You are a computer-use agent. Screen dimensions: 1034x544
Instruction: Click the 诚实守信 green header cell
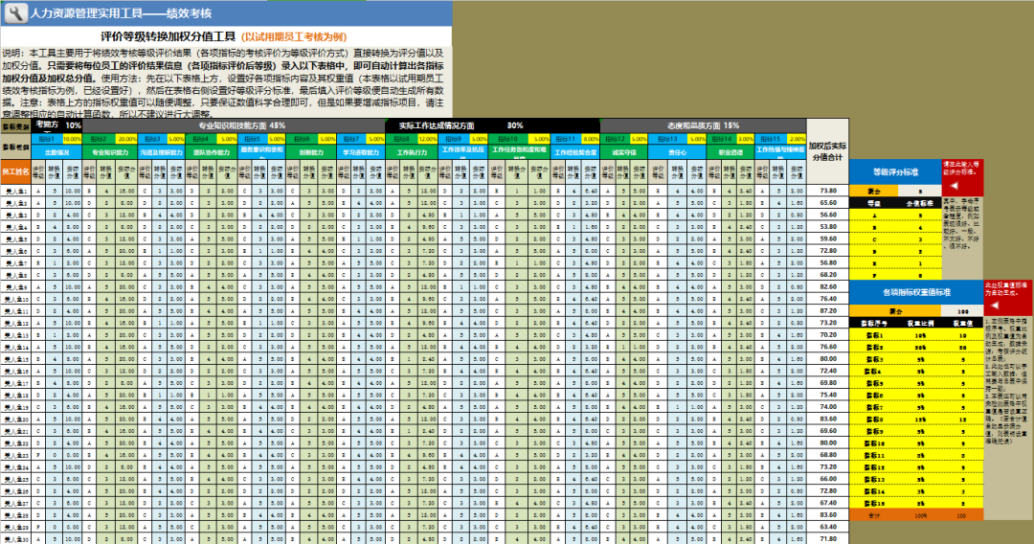click(x=624, y=151)
